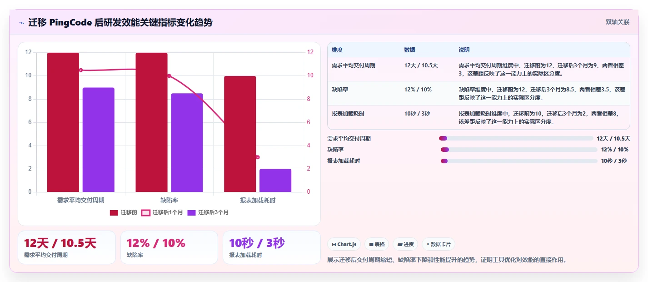Click the footer description starting with 展示迁移后交付周期缩短

click(x=447, y=260)
